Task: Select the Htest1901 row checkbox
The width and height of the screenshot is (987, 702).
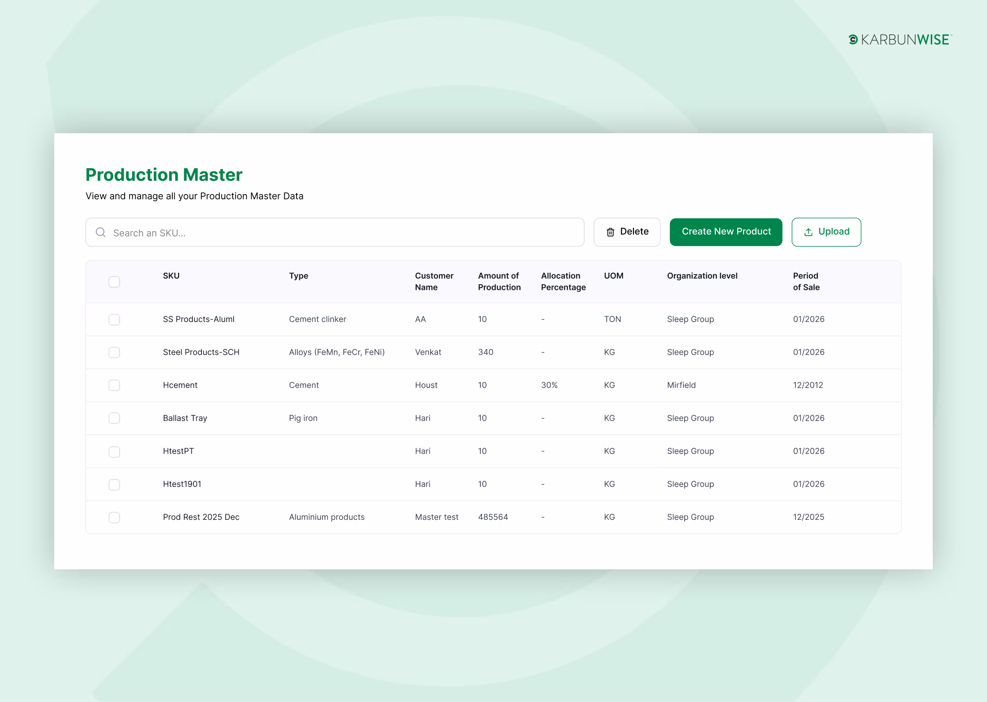Action: [x=114, y=484]
